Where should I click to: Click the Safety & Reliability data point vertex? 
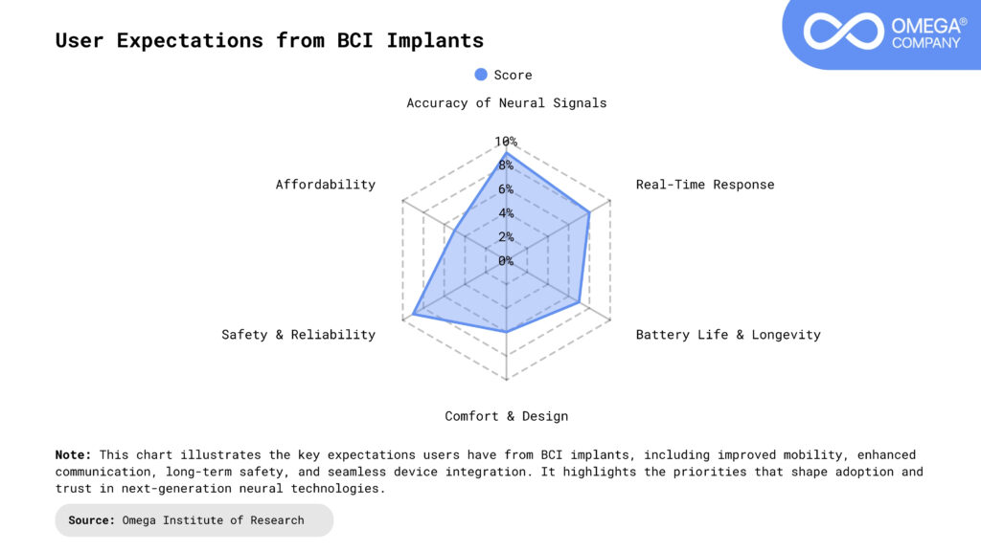click(413, 315)
